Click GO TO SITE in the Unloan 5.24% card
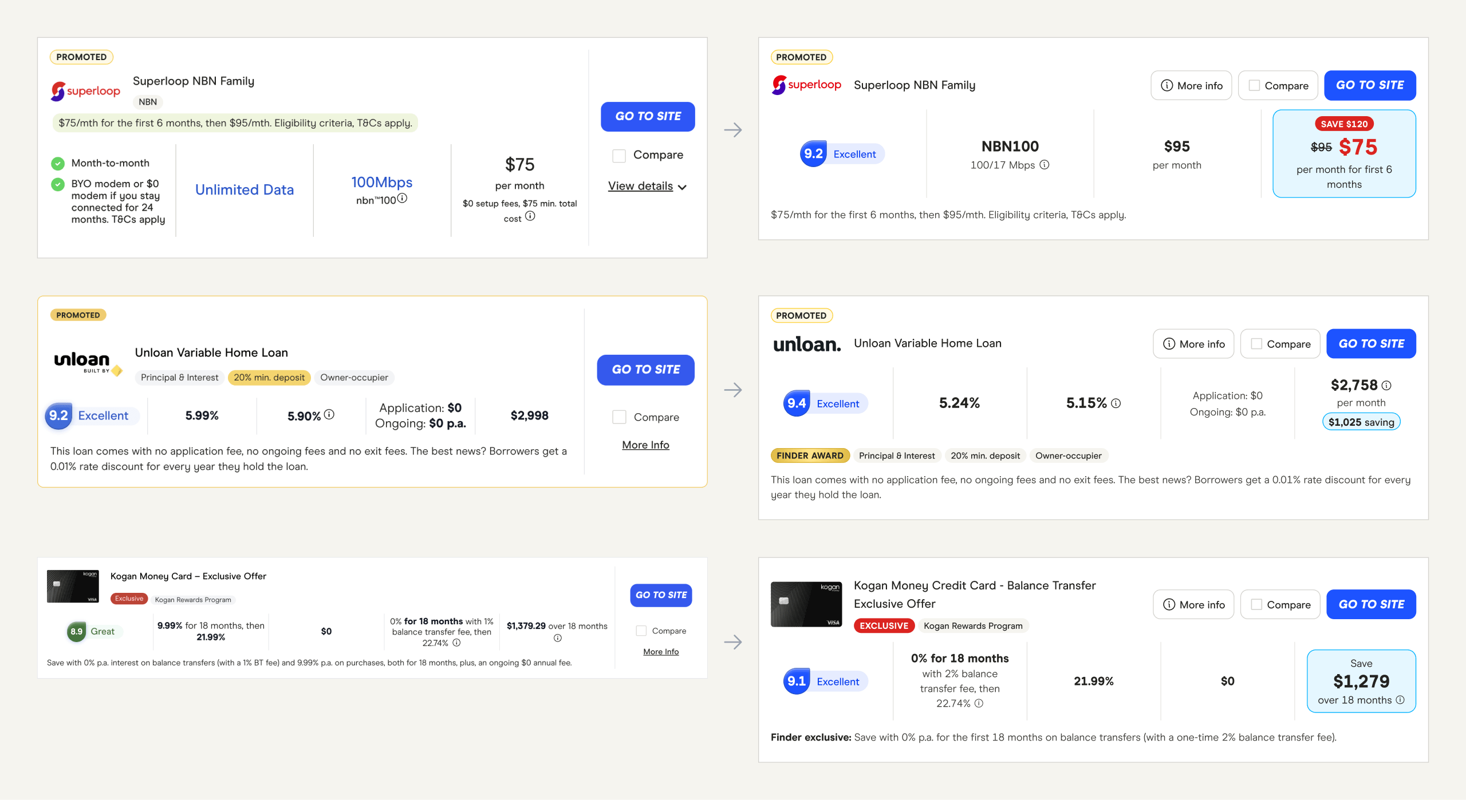 coord(1371,344)
